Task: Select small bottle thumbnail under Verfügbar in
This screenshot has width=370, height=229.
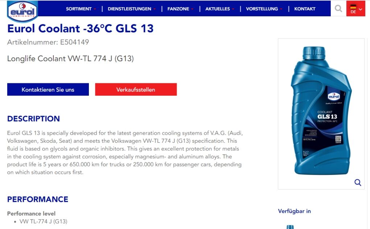Action: pos(290,227)
